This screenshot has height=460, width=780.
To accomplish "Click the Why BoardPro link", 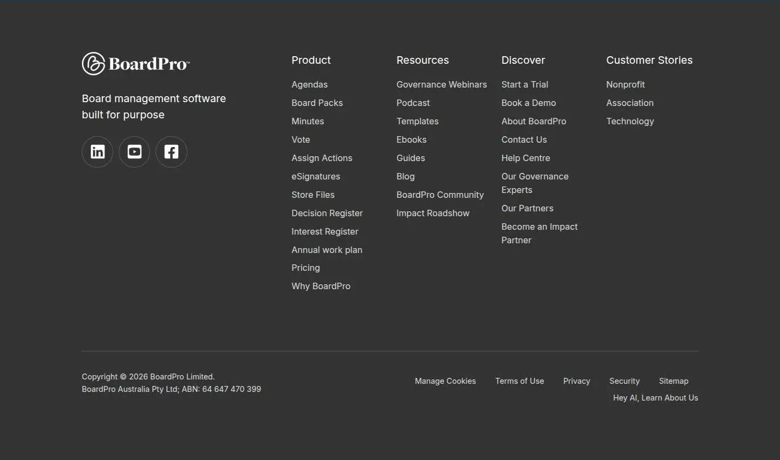I will [x=321, y=286].
